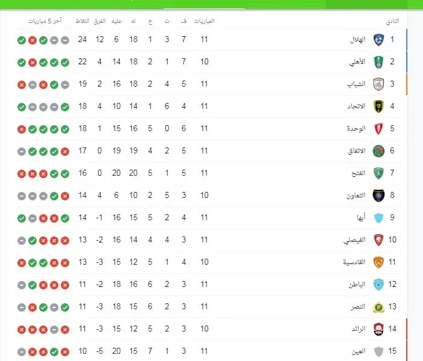Viewport: 423px width, 361px height.
Task: Open the الهلال team name link
Action: point(357,40)
